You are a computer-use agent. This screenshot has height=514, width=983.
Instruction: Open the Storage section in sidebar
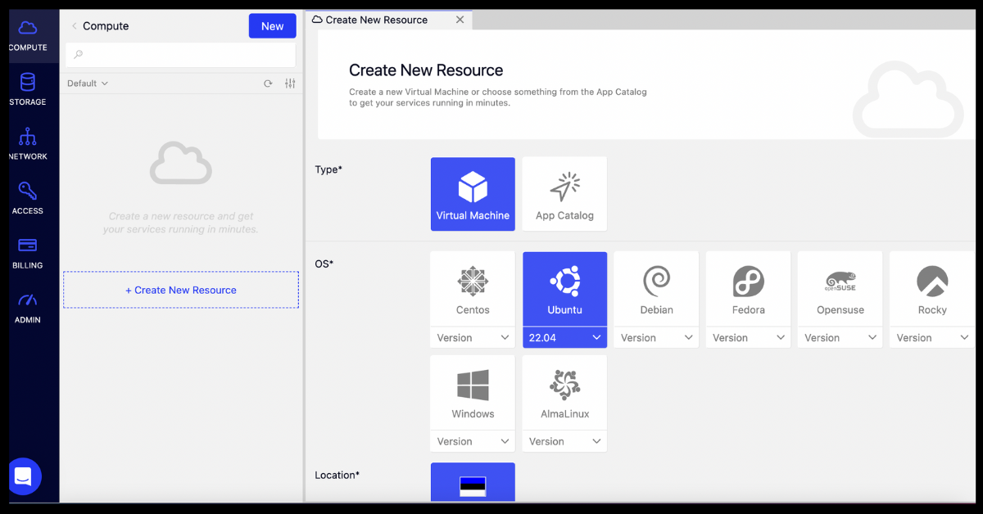coord(28,89)
